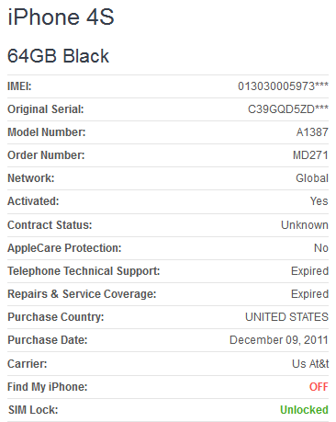Click the Find My iPhone: label

48,387
